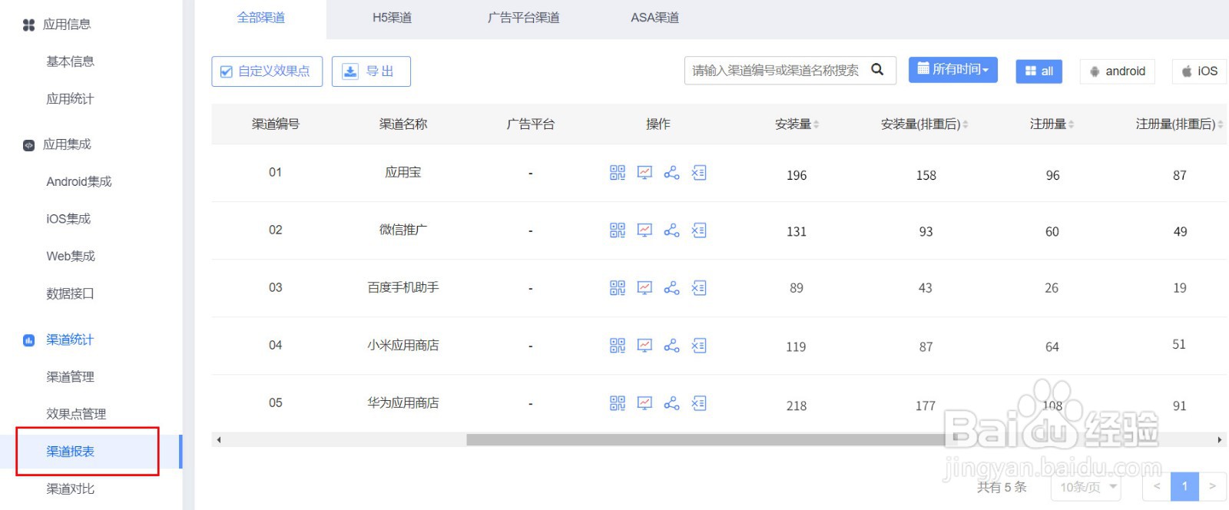Open the 所有时间 time range dropdown
Screen dimensions: 1229x510
[952, 69]
